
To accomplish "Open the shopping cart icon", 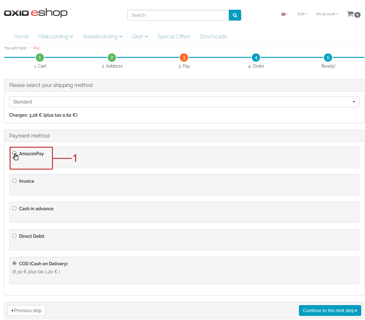I will coord(351,14).
